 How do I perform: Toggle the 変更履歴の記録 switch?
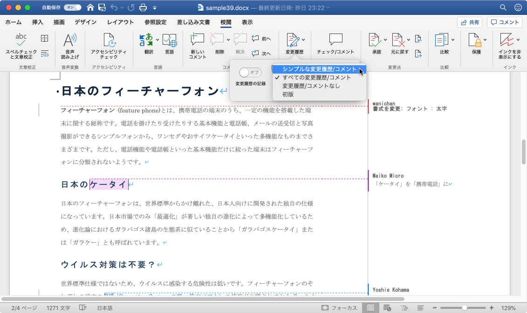tap(250, 73)
